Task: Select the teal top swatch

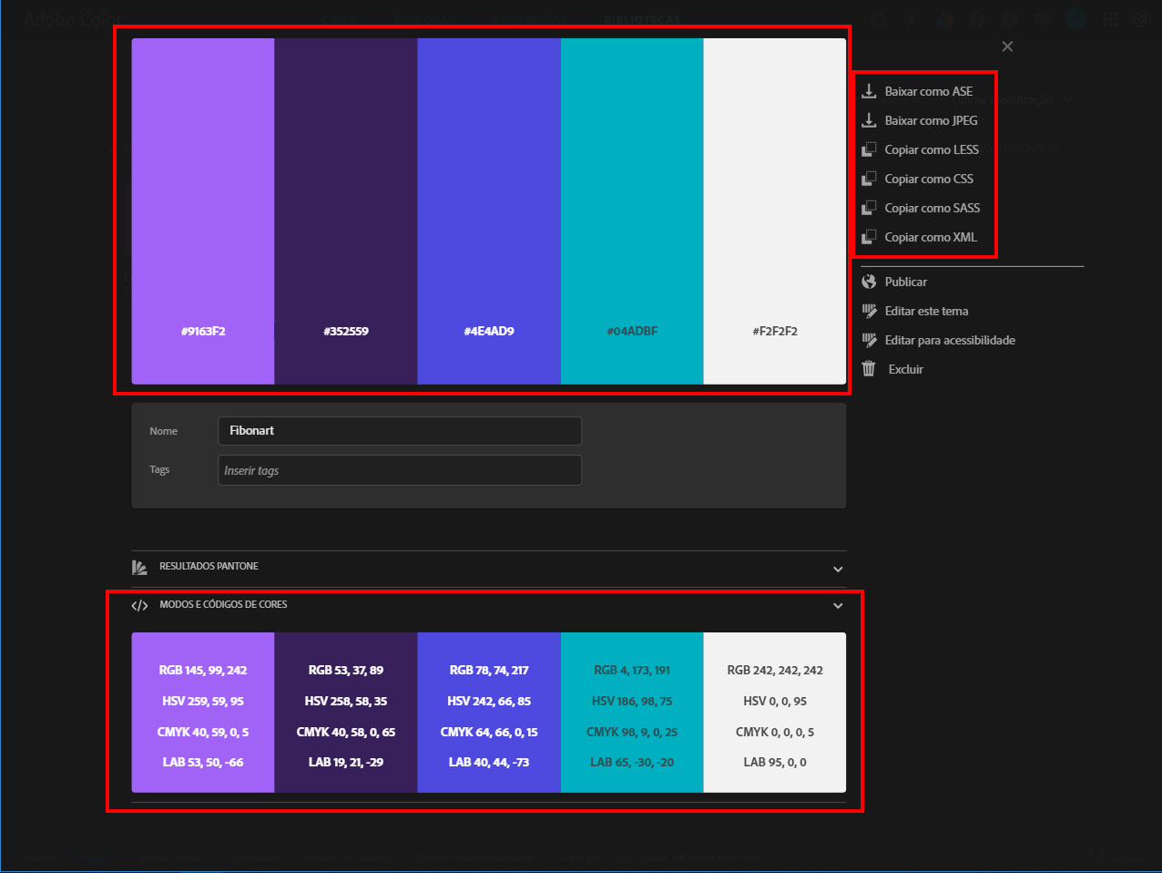Action: point(632,211)
